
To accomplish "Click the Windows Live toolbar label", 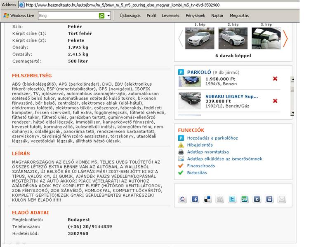I will point(22,16).
